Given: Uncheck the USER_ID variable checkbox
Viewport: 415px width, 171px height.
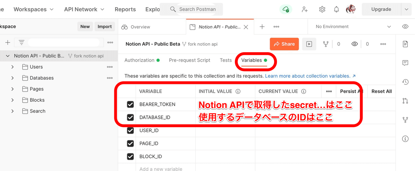Looking at the screenshot, I should [130, 131].
